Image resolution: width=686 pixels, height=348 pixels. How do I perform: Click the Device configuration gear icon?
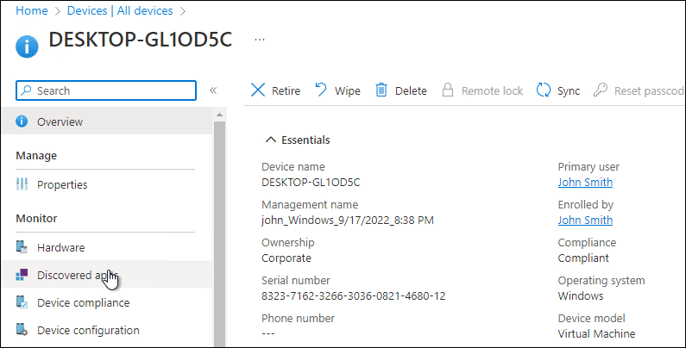(x=22, y=329)
